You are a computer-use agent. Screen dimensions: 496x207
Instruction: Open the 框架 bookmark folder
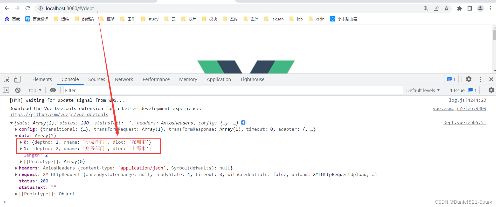tap(107, 19)
